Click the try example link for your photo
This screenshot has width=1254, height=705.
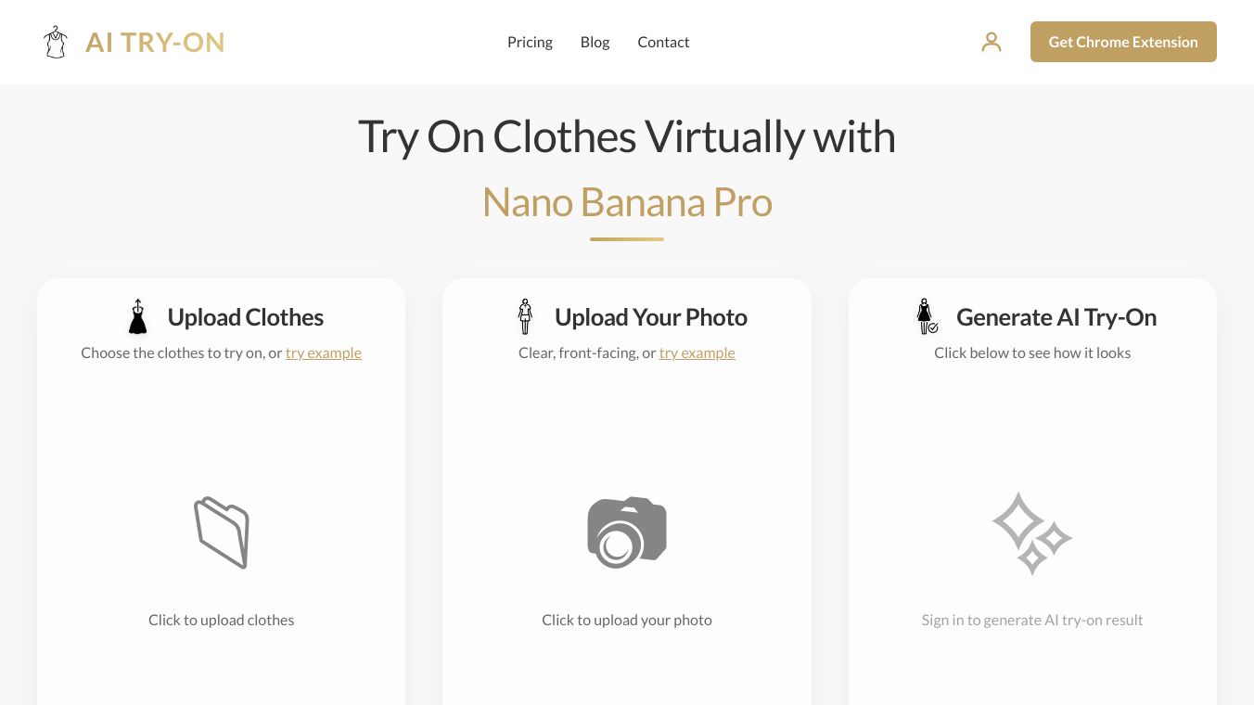(697, 352)
